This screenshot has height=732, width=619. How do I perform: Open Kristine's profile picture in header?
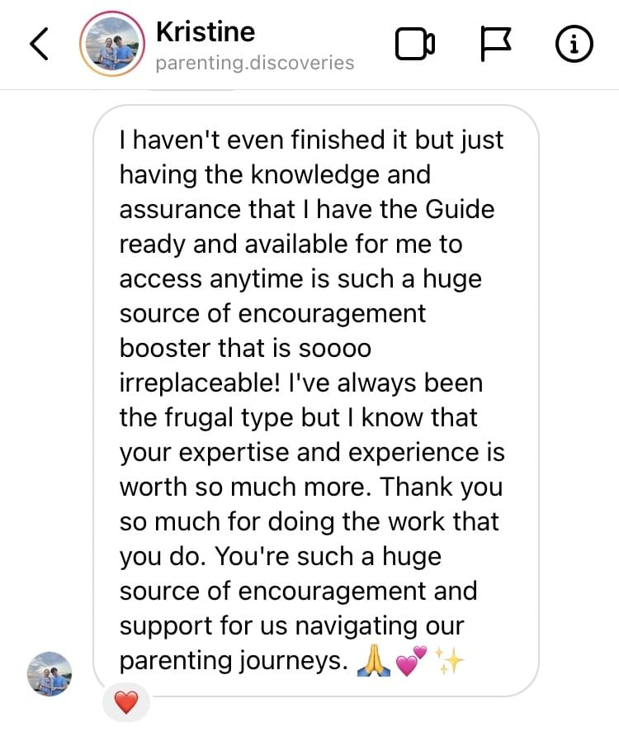112,44
